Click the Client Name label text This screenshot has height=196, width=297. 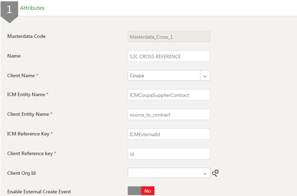(x=21, y=75)
